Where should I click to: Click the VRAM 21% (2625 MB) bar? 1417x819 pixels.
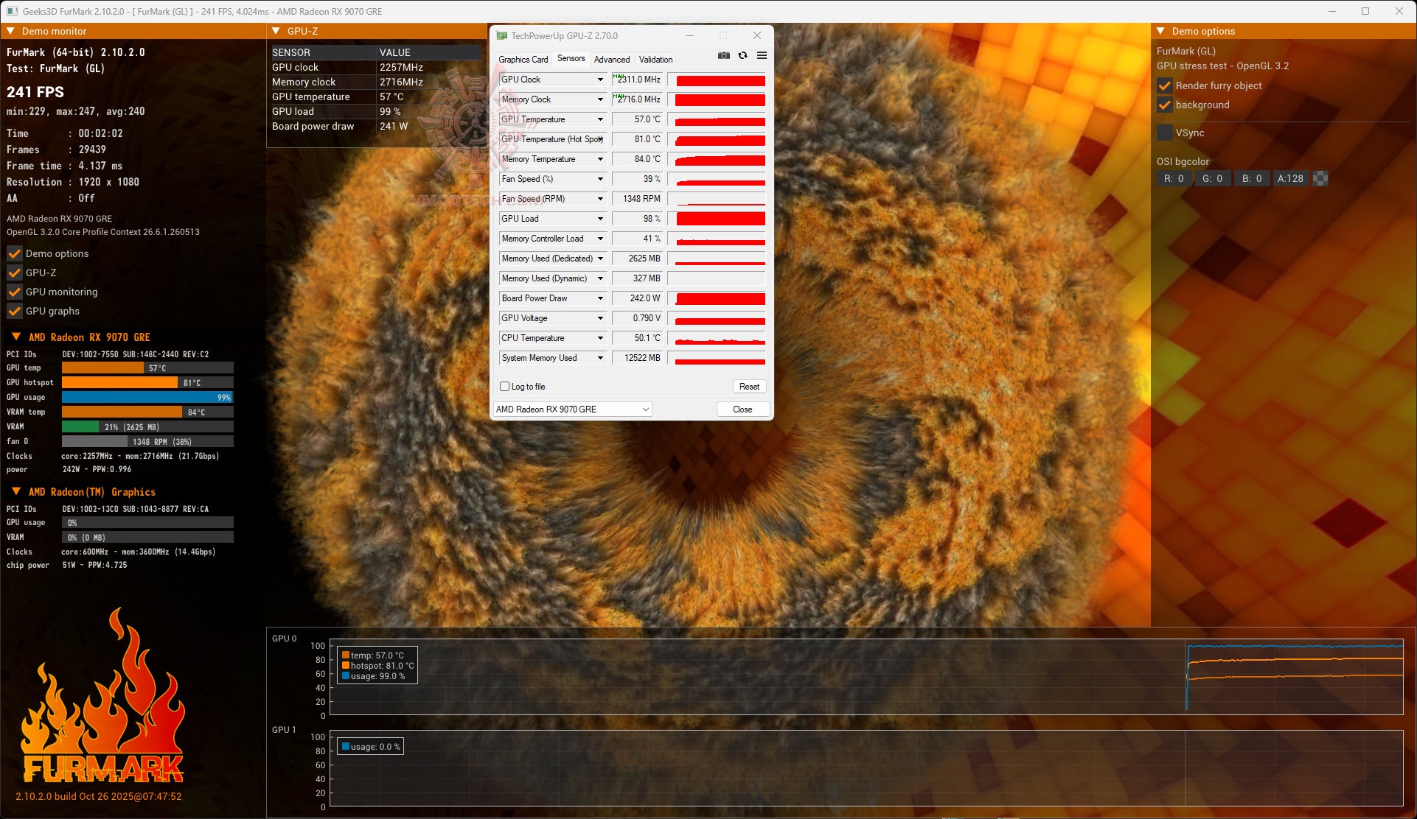(x=147, y=426)
